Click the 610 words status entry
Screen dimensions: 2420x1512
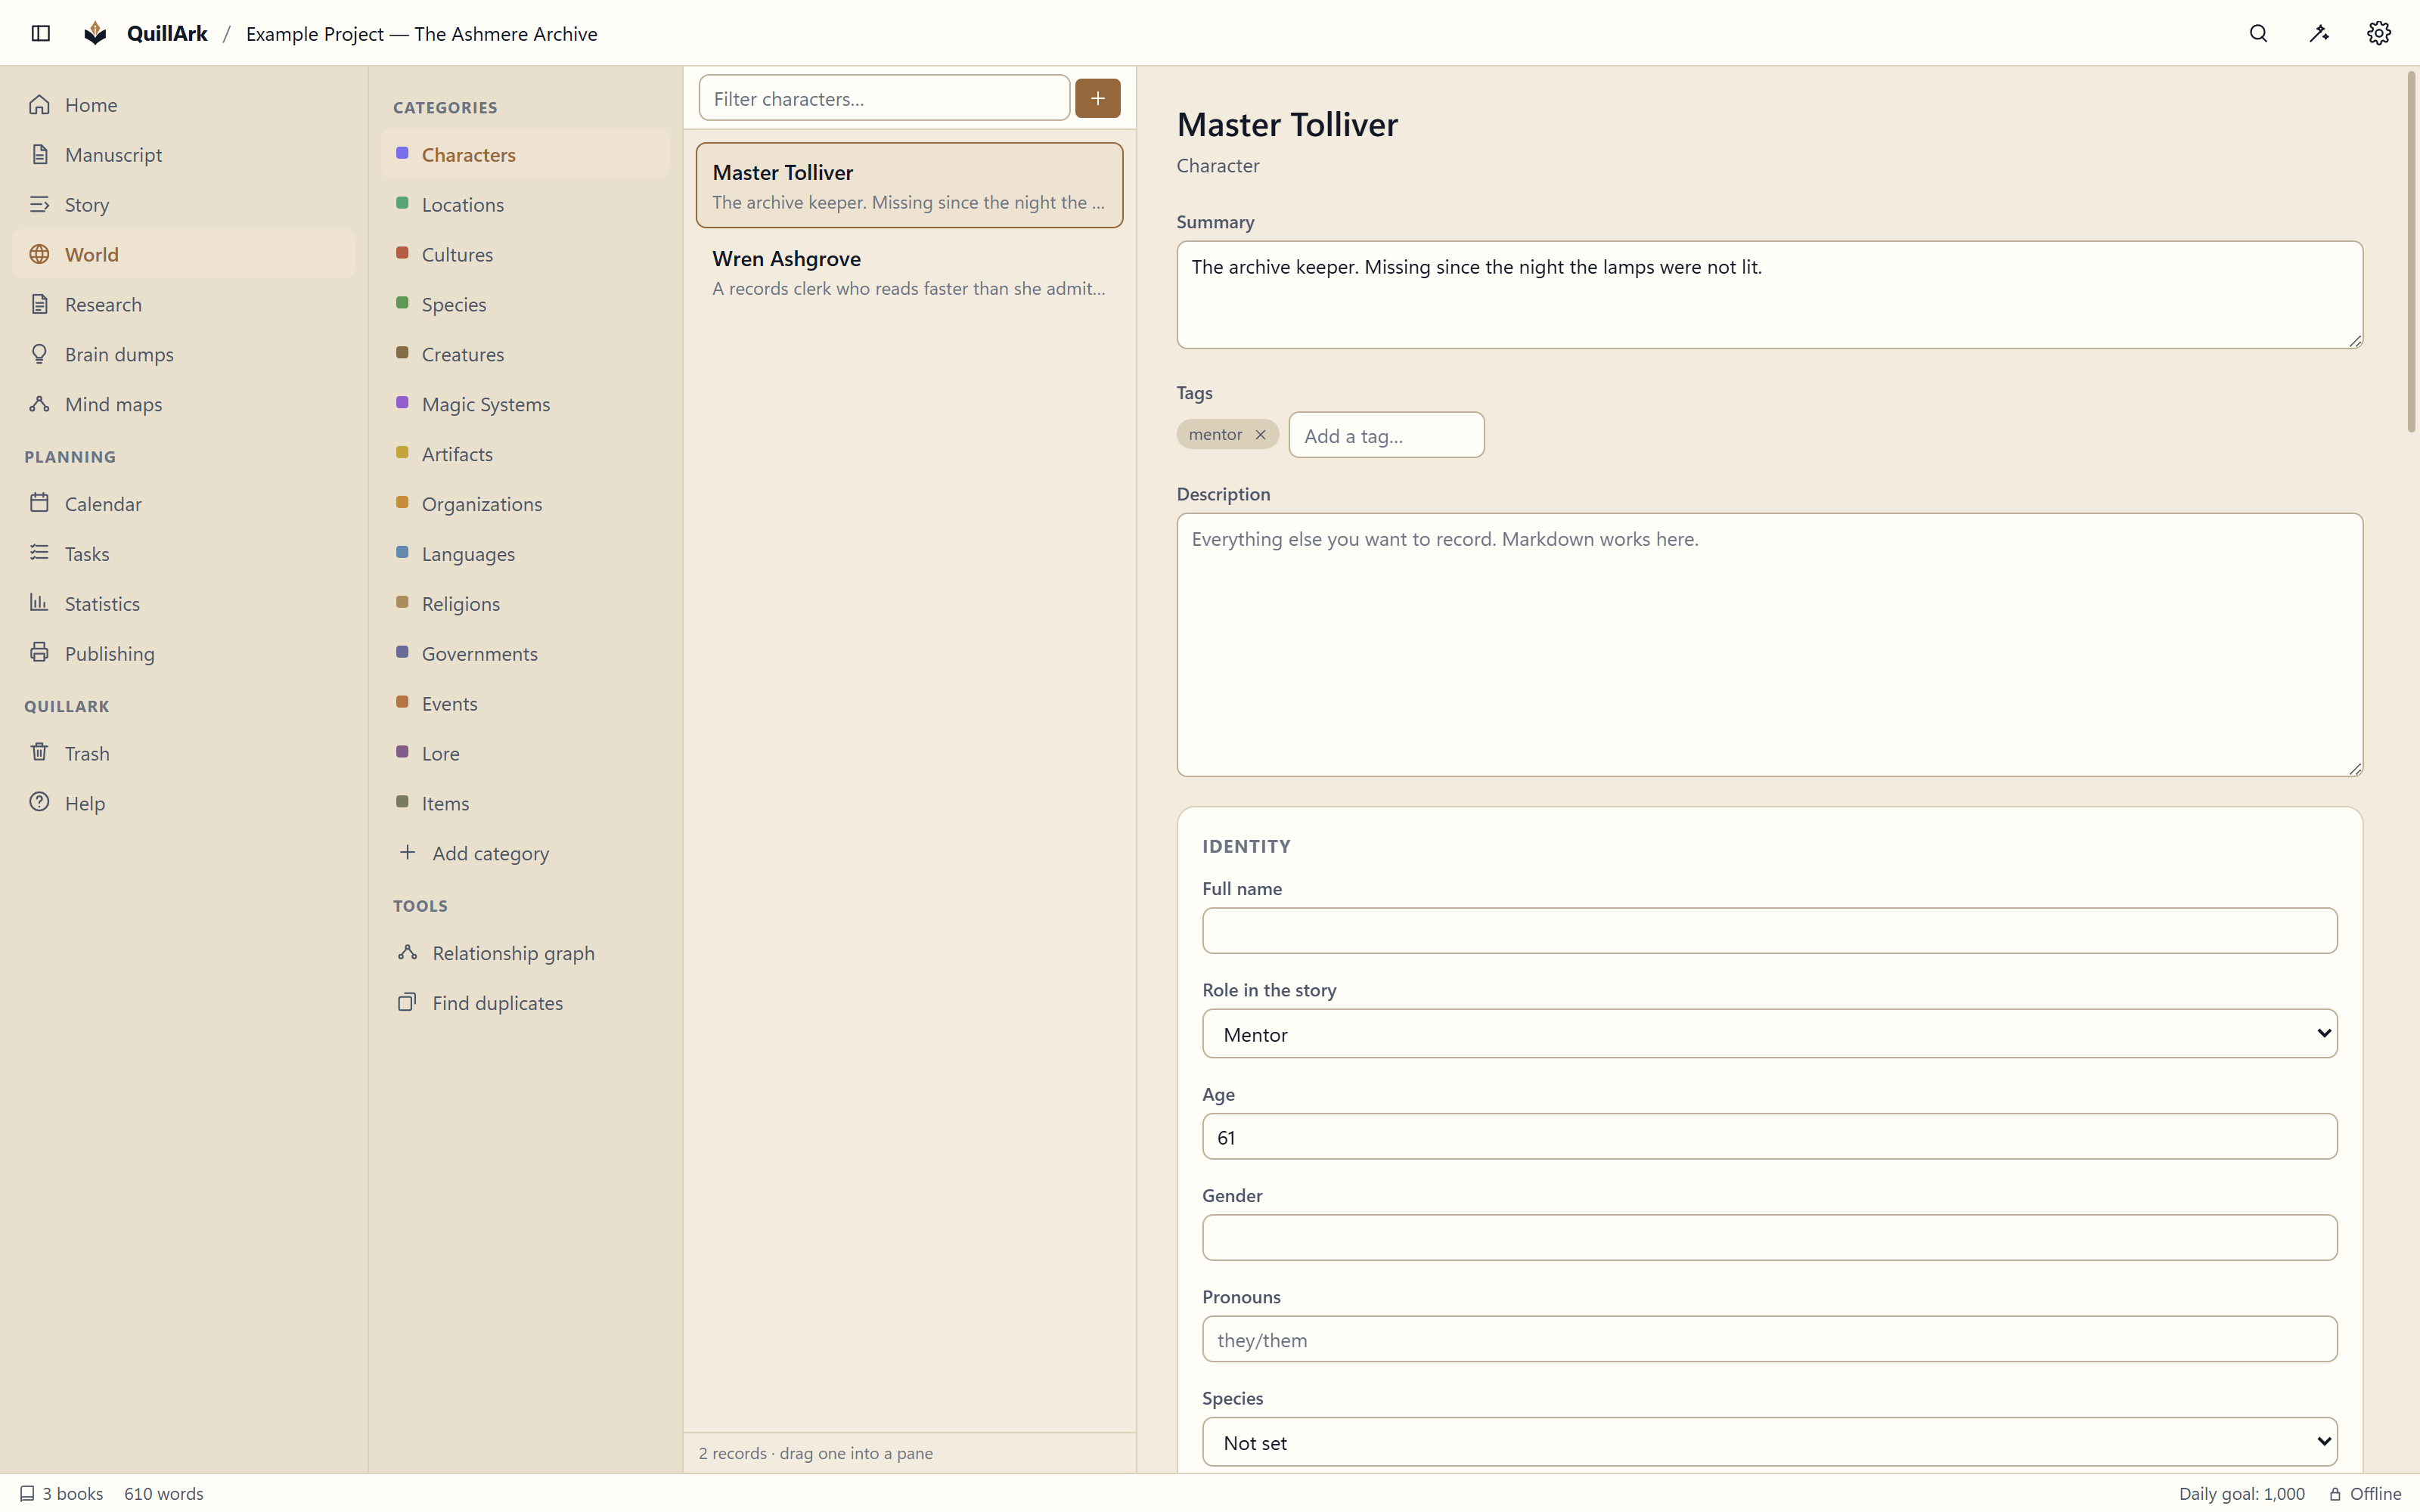(164, 1493)
